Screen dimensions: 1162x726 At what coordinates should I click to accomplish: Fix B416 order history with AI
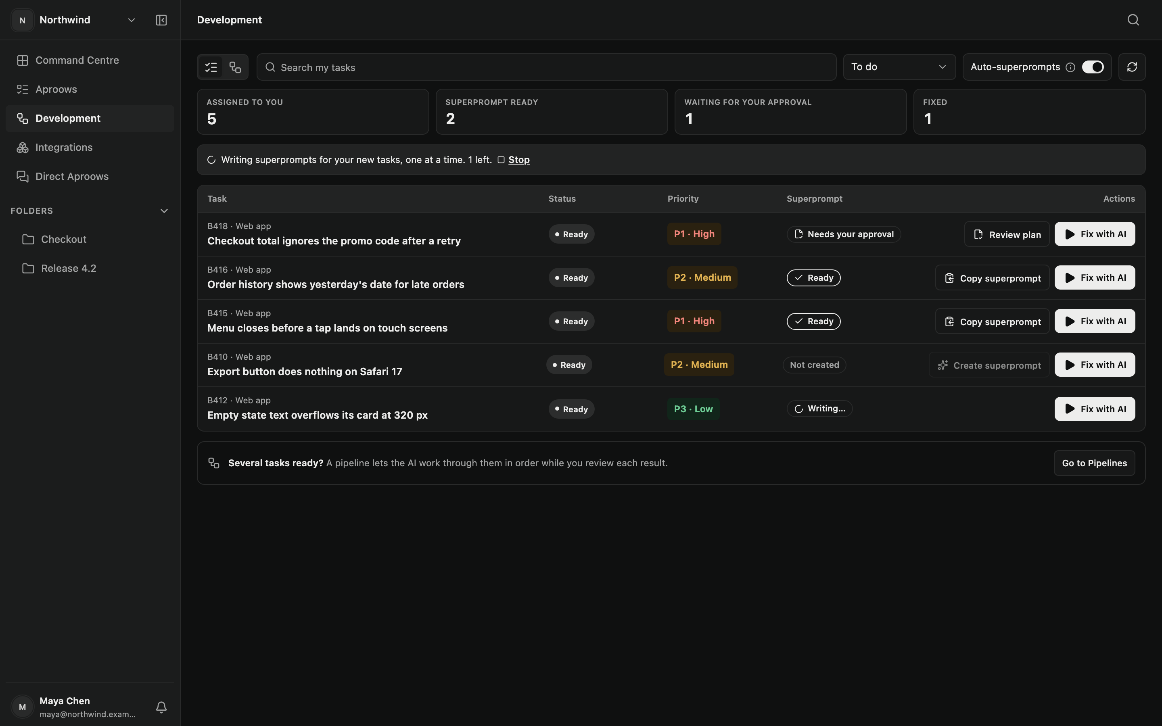1095,278
